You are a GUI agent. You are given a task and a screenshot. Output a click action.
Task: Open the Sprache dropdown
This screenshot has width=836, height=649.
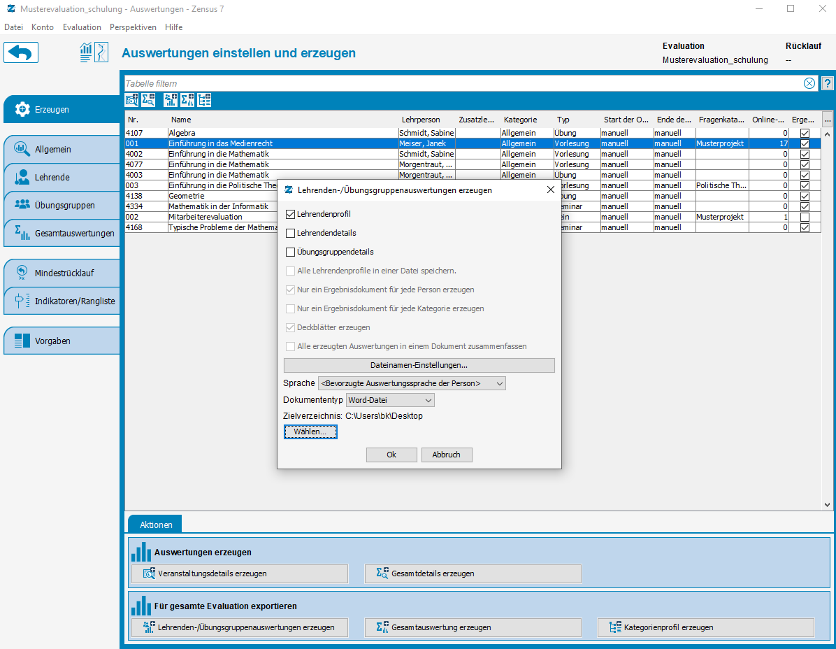coord(412,383)
